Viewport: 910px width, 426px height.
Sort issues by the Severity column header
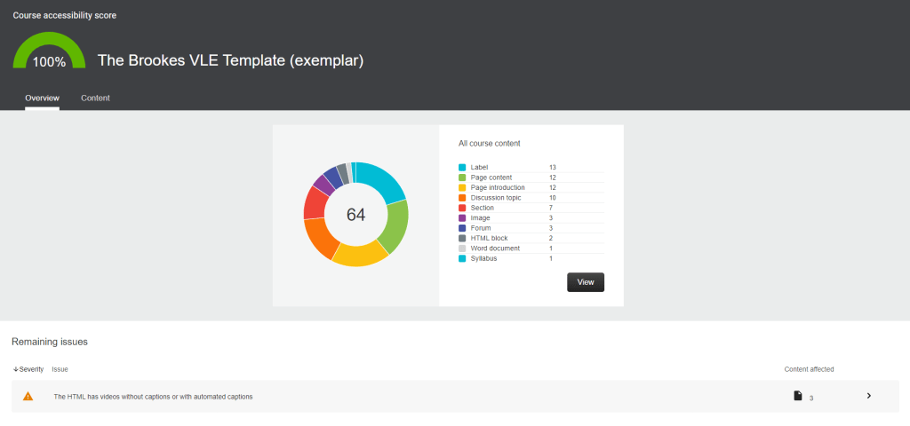(x=28, y=369)
